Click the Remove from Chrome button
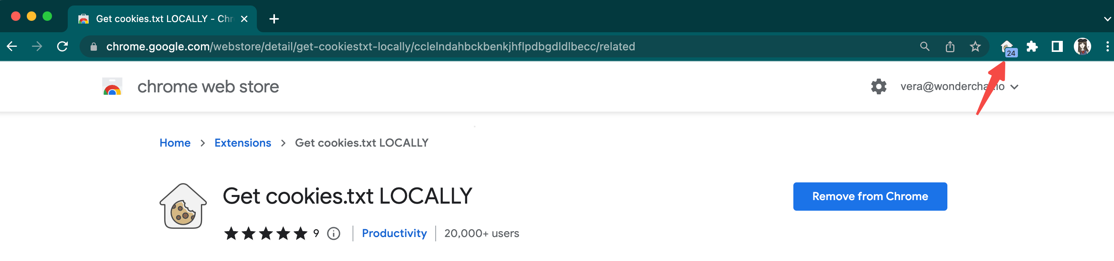 click(x=870, y=197)
